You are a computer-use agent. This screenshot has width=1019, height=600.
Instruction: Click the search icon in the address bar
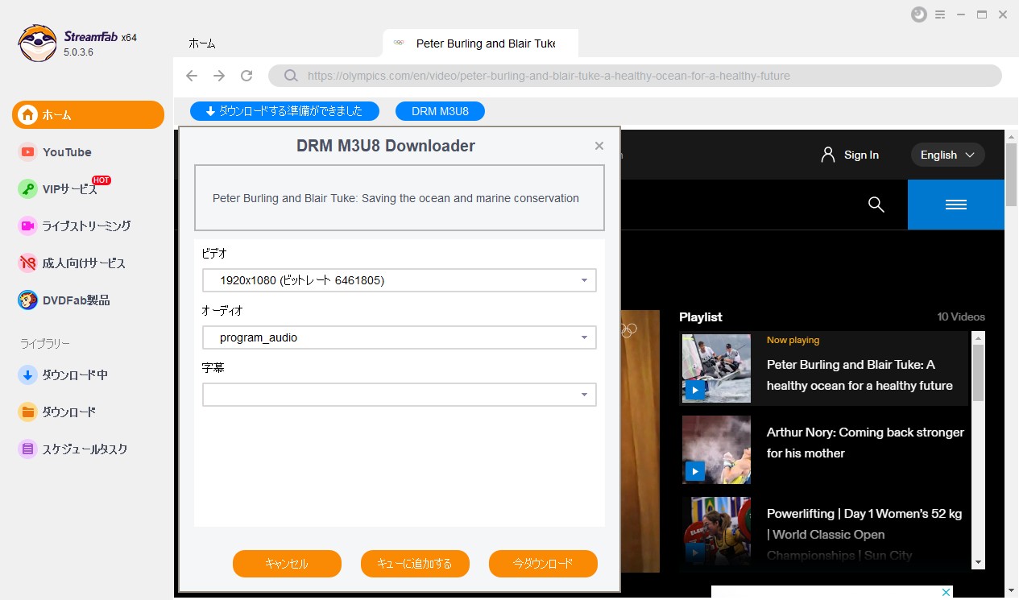[x=292, y=76]
